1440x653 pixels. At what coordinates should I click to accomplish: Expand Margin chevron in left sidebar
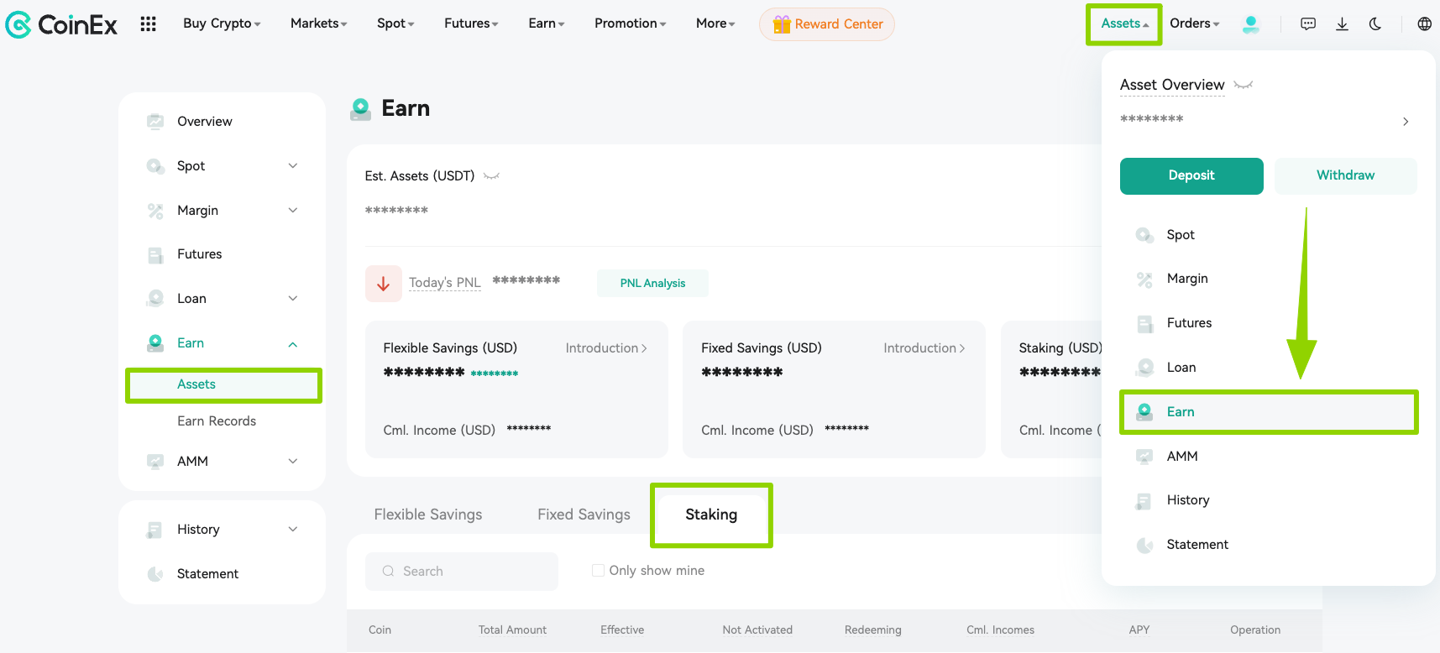coord(293,211)
